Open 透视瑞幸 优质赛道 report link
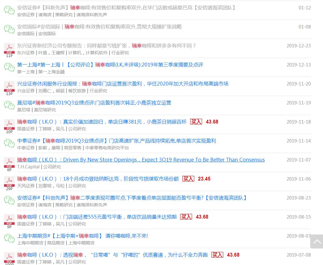Viewport: 323px width, 265px height. click(113, 255)
